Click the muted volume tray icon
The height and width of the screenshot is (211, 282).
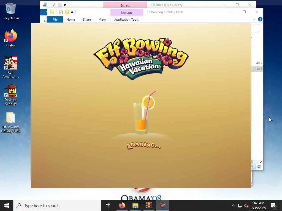[246, 206]
